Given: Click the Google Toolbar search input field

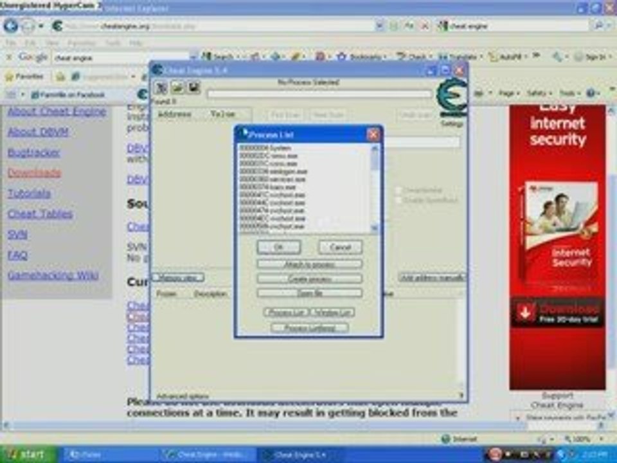Looking at the screenshot, I should (x=120, y=58).
